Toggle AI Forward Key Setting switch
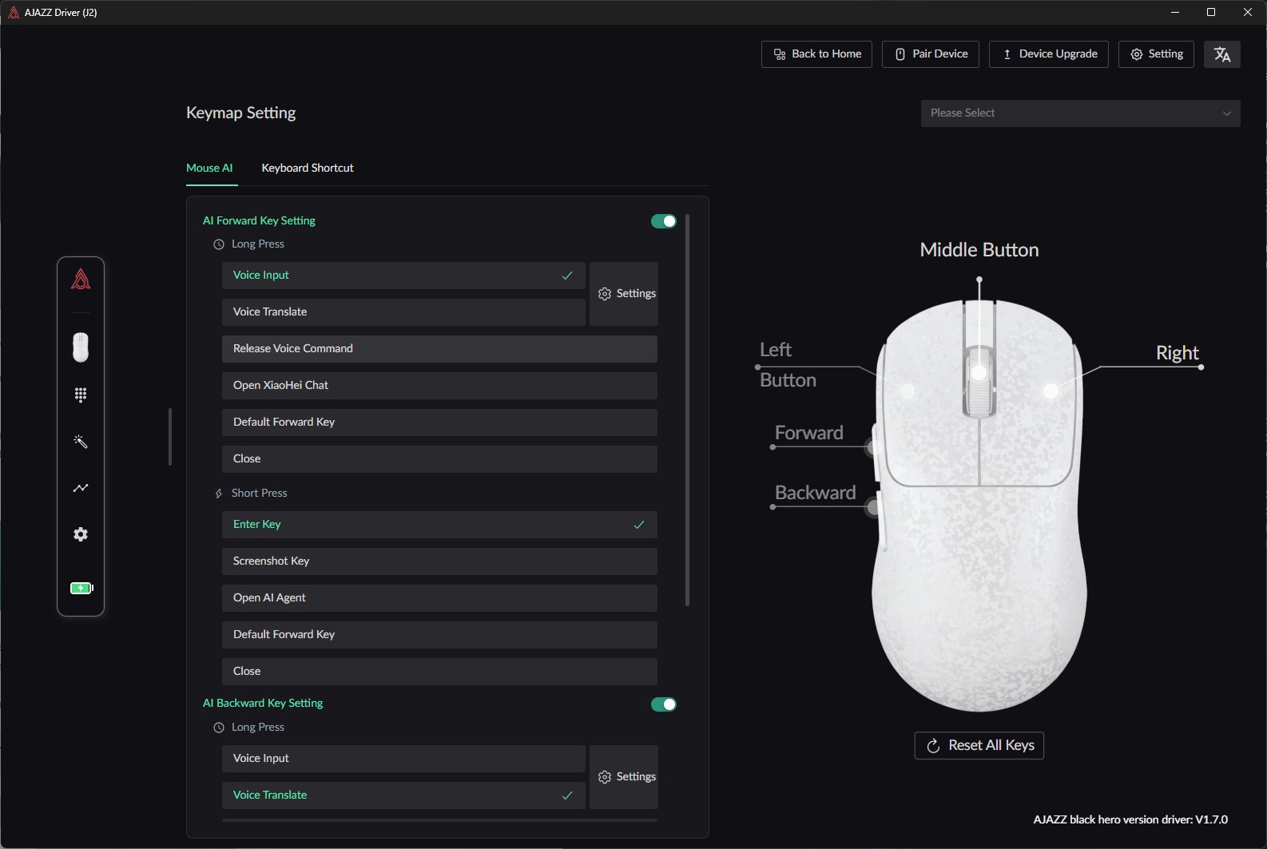The height and width of the screenshot is (849, 1267). point(664,221)
